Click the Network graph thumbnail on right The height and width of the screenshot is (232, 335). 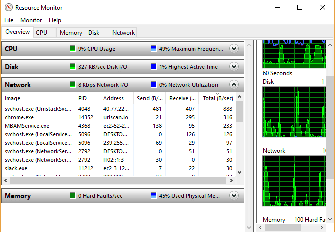[293, 185]
